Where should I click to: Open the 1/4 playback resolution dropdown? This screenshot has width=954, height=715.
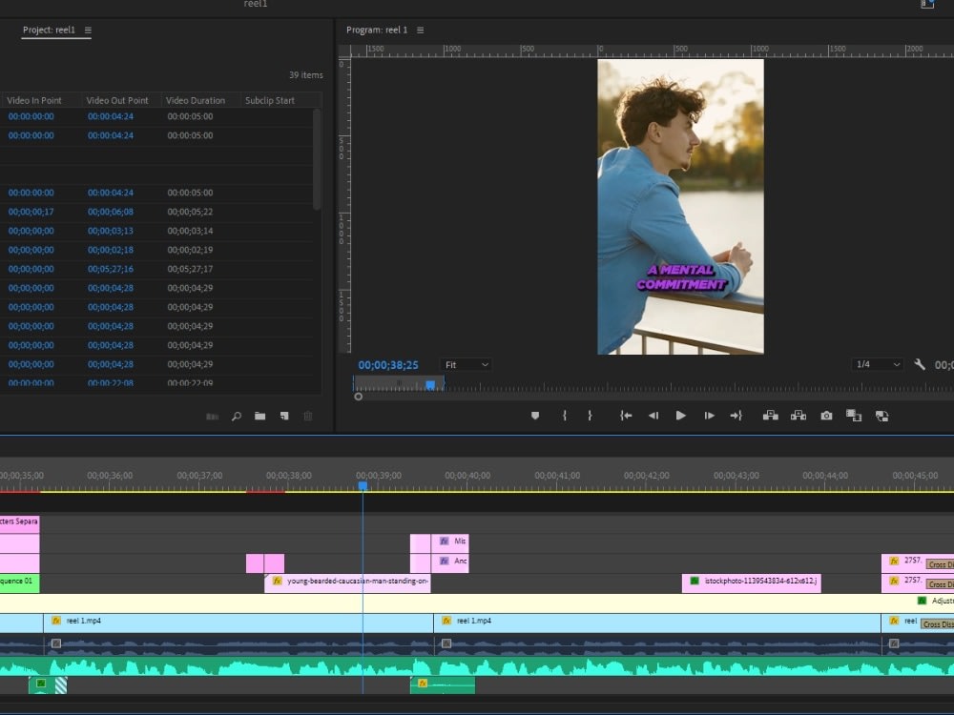pos(878,364)
